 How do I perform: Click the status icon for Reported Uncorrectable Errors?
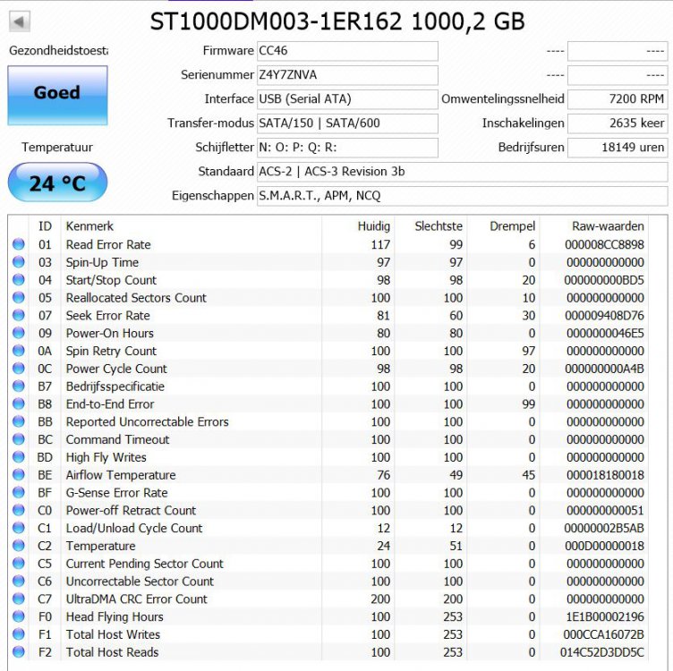(19, 421)
